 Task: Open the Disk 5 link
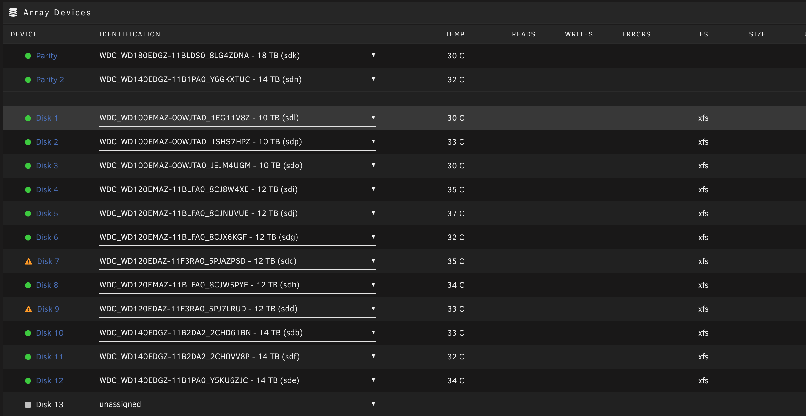click(47, 214)
